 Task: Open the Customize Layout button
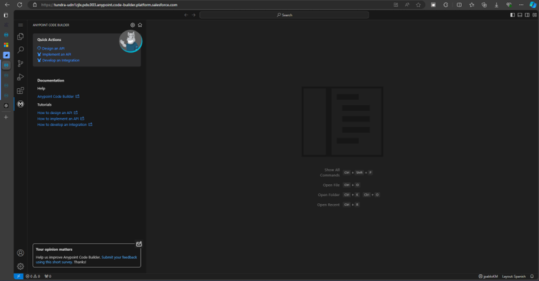(535, 15)
